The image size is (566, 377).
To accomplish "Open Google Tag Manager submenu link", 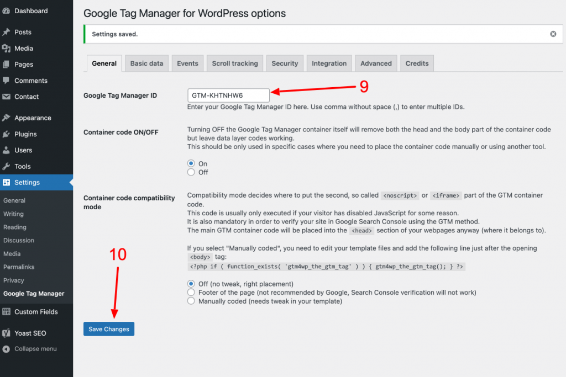I will 34,294.
